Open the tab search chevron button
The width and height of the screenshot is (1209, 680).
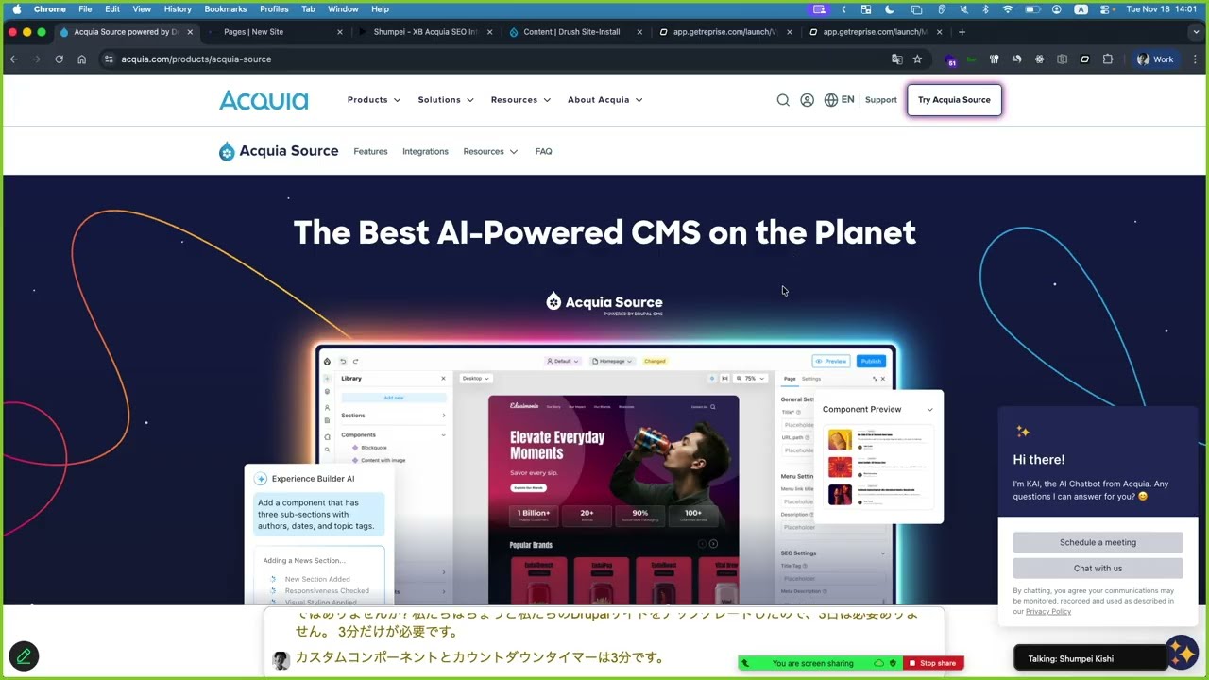click(x=1195, y=31)
